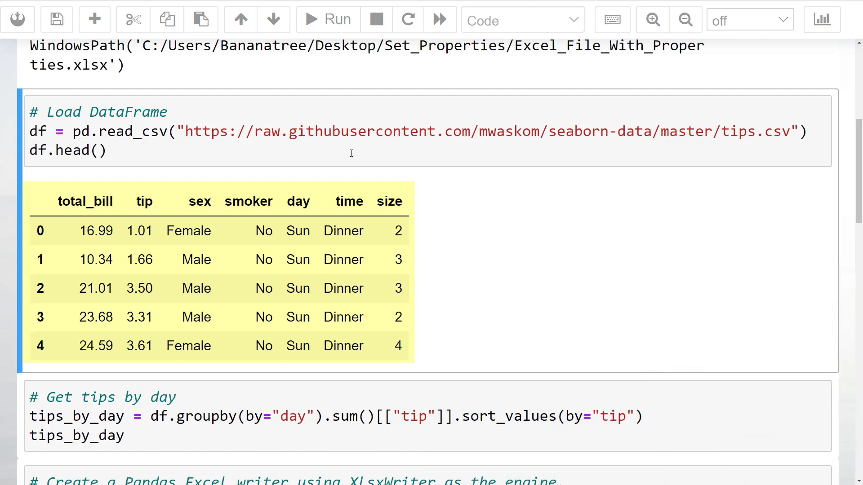This screenshot has width=863, height=485.
Task: Interrupt the kernel with stop icon
Action: (376, 19)
